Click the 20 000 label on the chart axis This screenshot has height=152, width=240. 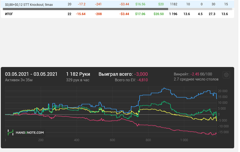223,91
